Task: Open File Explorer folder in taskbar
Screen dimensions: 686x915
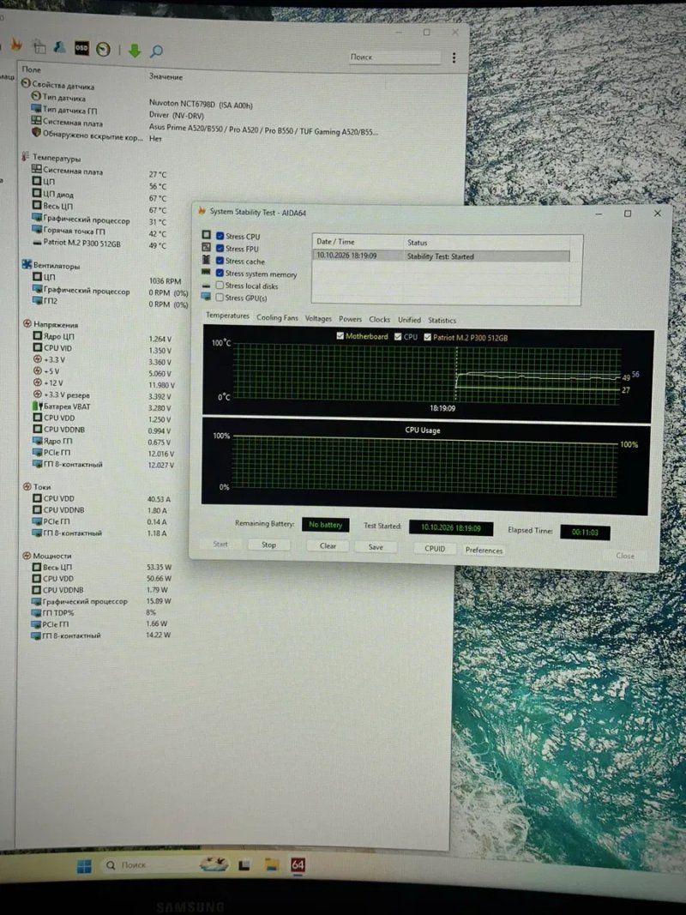Action: click(272, 864)
